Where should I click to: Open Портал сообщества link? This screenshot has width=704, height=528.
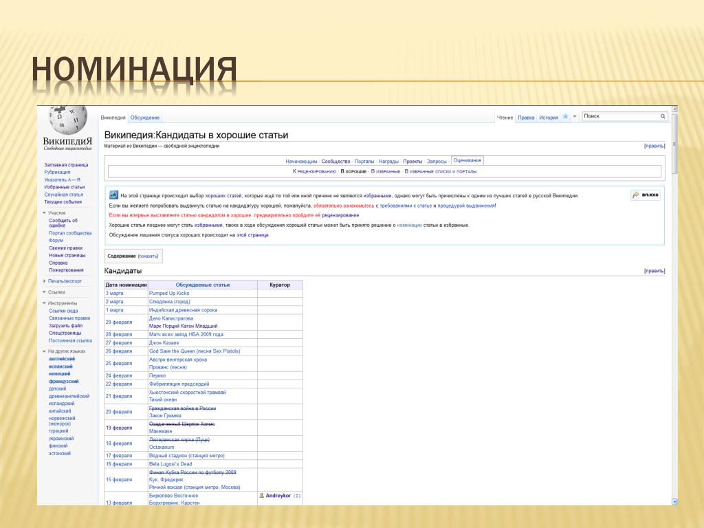[70, 233]
